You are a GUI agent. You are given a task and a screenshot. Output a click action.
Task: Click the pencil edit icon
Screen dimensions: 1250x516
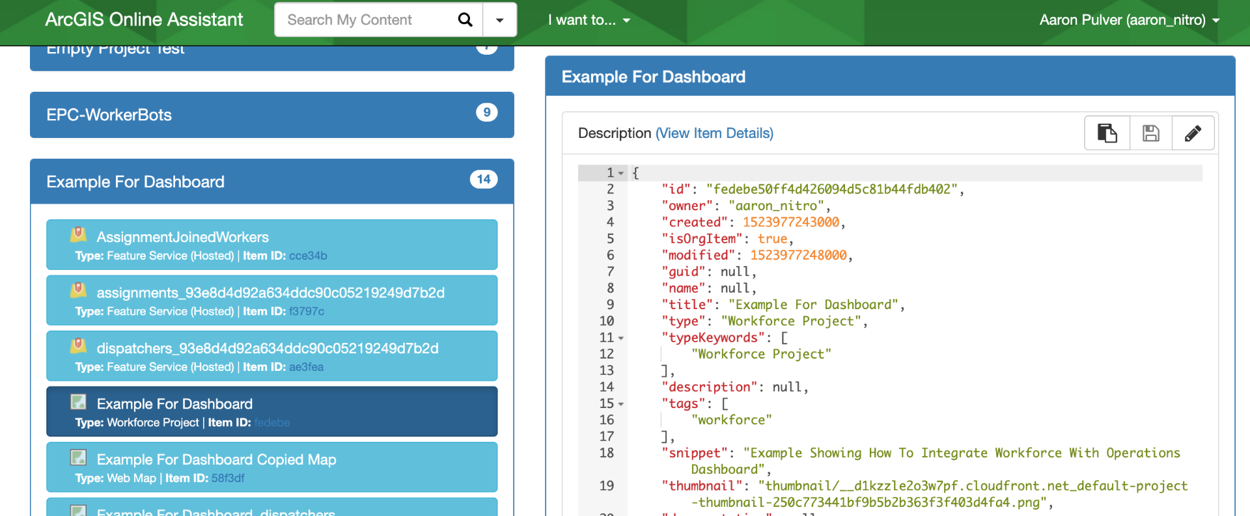tap(1193, 133)
